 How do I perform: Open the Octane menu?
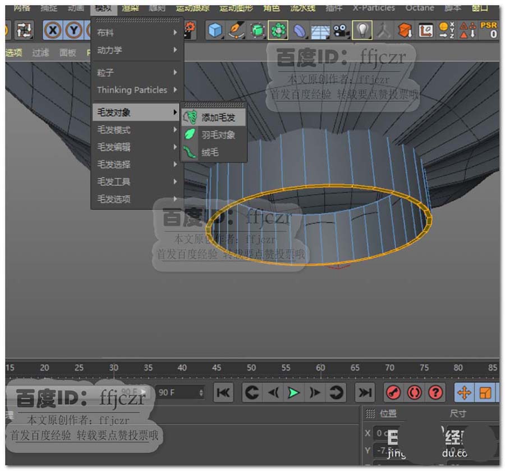420,8
